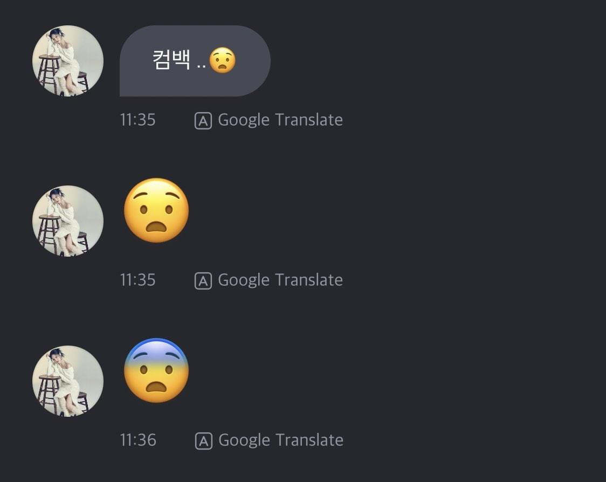
Task: Select the large blue-forehead fearful emoji message
Action: (156, 370)
